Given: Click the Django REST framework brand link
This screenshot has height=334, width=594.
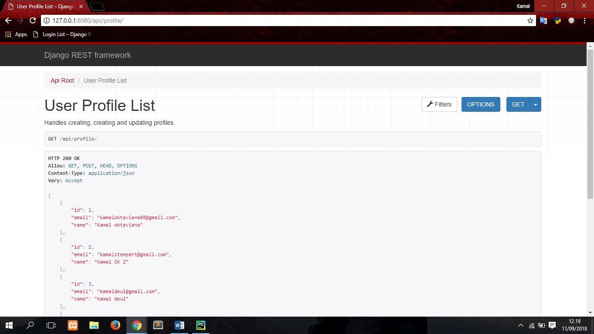Looking at the screenshot, I should pyautogui.click(x=88, y=55).
